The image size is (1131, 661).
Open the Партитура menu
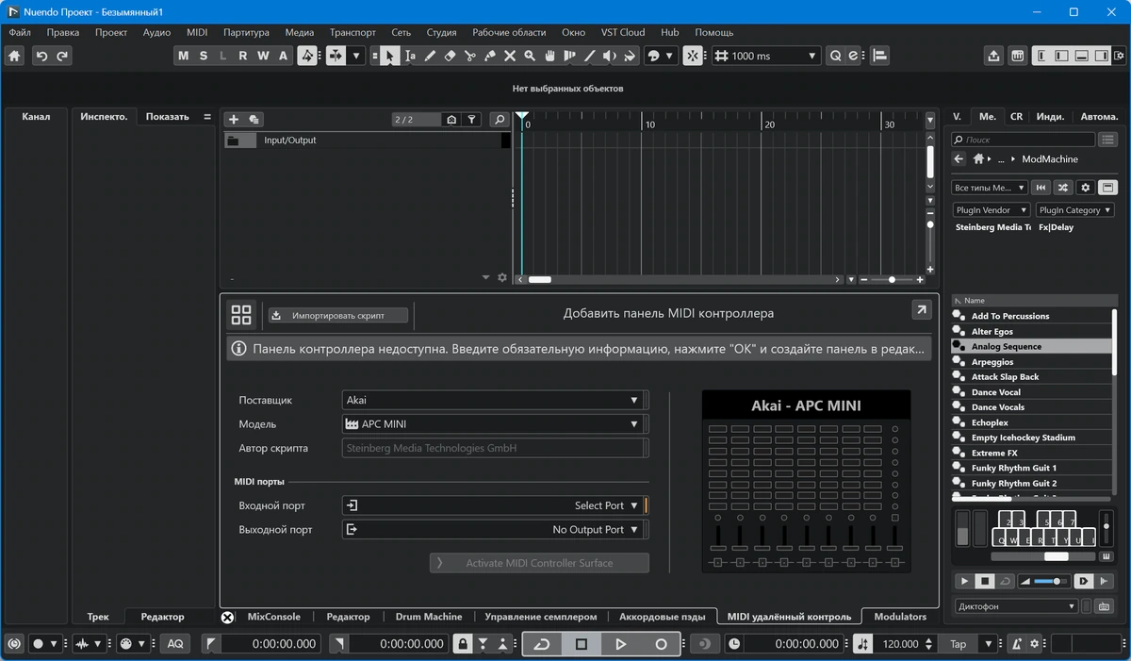[x=246, y=32]
